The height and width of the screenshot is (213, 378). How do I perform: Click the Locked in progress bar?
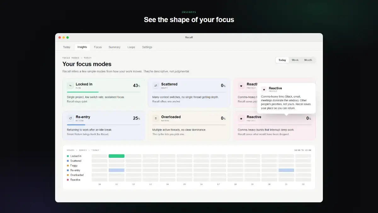[x=104, y=92]
